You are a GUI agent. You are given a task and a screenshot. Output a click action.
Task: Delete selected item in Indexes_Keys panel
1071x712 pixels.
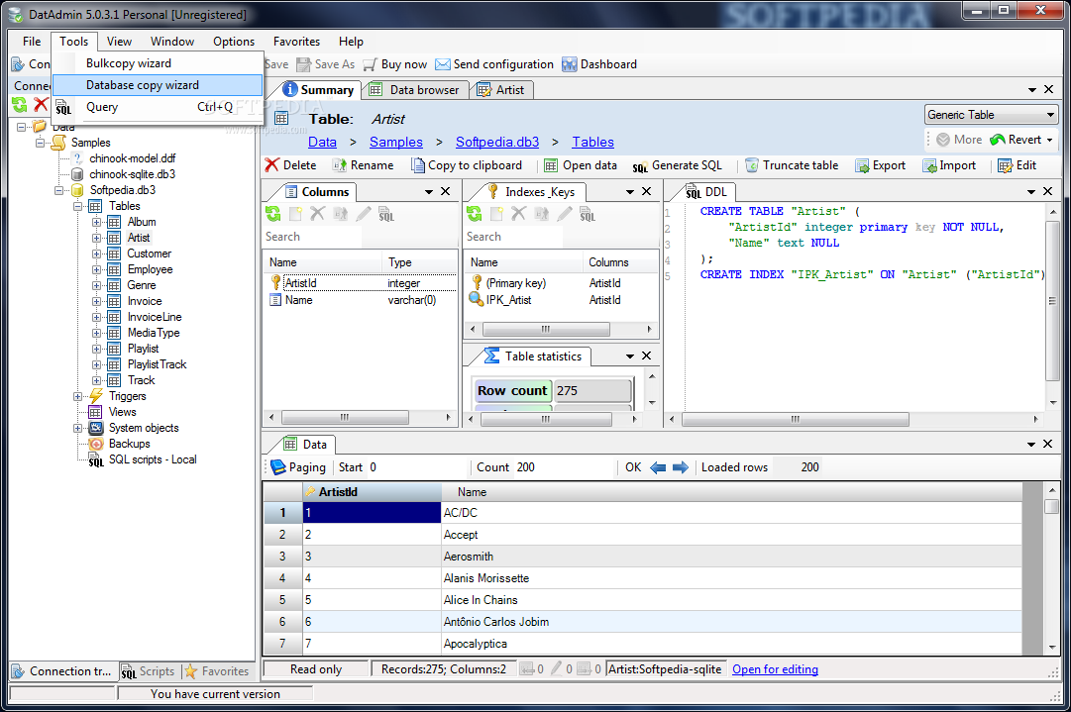pyautogui.click(x=518, y=214)
